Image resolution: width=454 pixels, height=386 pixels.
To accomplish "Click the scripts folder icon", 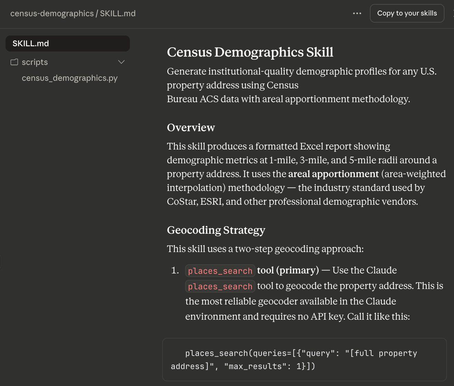I will point(14,62).
